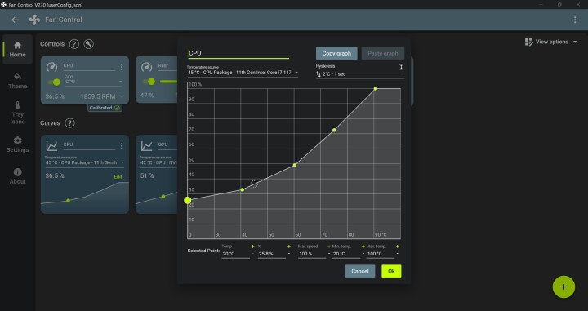Click the Rear control card speedometer icon
This screenshot has height=311, width=588.
click(147, 67)
